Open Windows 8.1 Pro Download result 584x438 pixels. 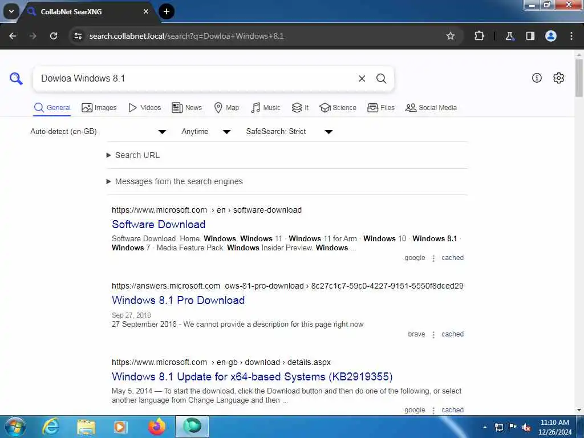point(178,300)
